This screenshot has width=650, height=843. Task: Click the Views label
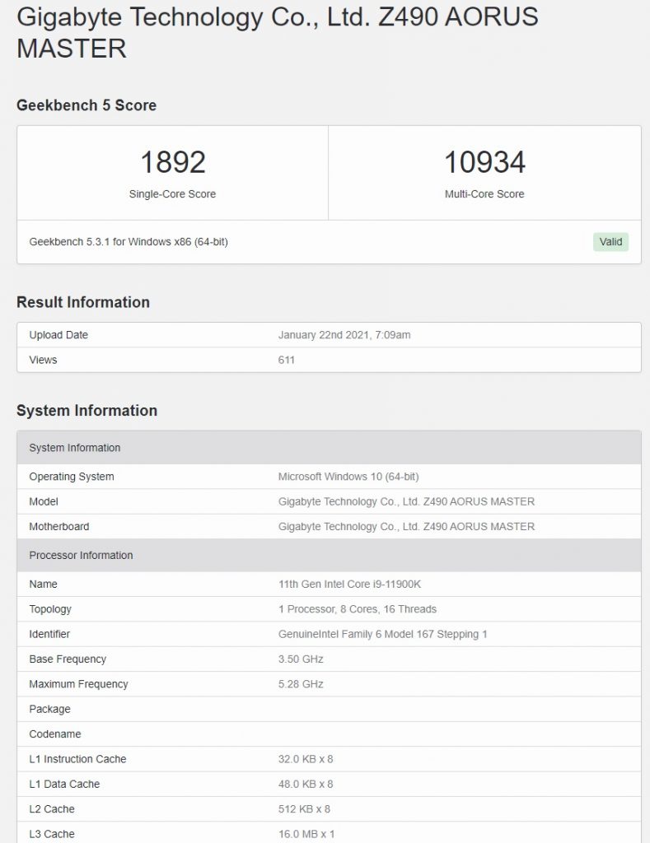click(x=43, y=361)
